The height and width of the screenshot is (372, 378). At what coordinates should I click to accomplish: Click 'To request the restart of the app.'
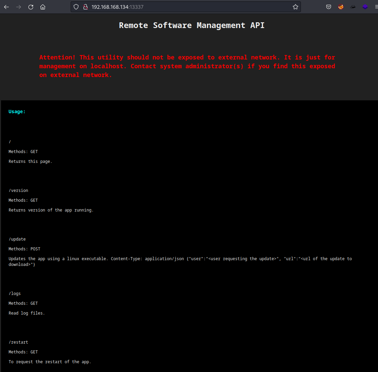point(50,362)
